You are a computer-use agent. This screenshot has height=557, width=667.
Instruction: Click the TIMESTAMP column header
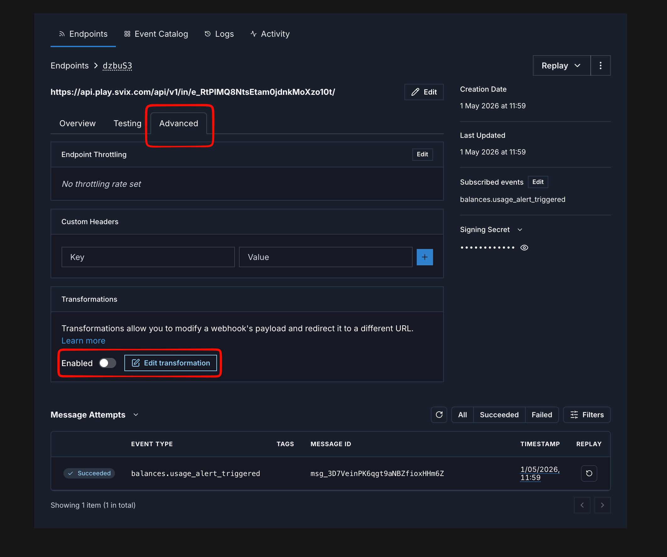click(540, 444)
